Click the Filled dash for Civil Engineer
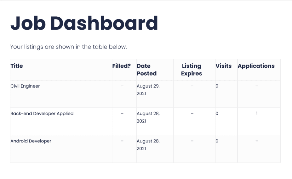Screen dimensions: 292x179 pyautogui.click(x=122, y=86)
